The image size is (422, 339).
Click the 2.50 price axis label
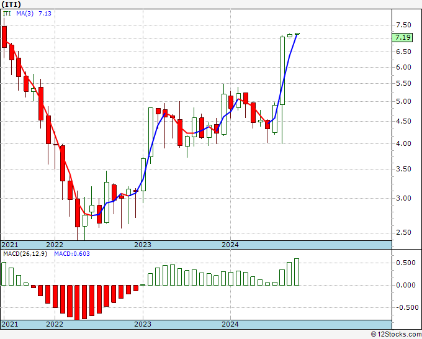pos(403,233)
